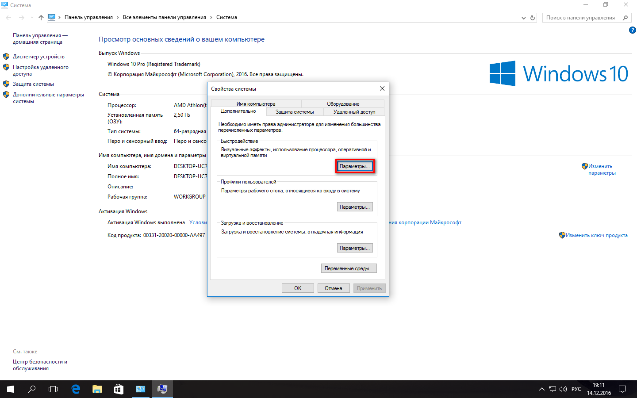Screen dimensions: 637x398
Task: Go forward in Control Panel navigation
Action: coord(21,18)
